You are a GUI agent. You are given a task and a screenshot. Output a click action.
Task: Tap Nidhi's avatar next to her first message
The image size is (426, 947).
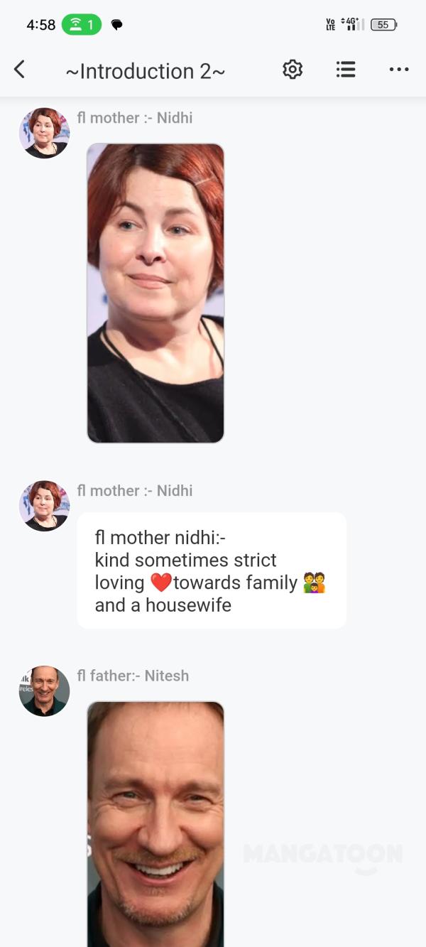[44, 132]
